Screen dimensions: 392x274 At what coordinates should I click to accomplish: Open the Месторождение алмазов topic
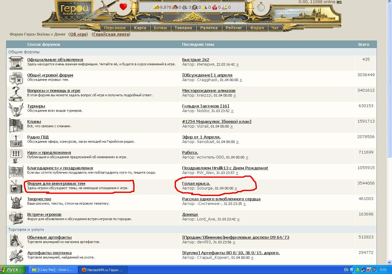point(209,90)
